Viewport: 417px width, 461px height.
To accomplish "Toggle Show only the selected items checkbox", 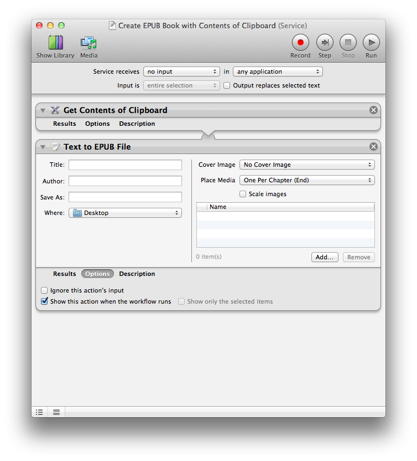I will (x=181, y=301).
